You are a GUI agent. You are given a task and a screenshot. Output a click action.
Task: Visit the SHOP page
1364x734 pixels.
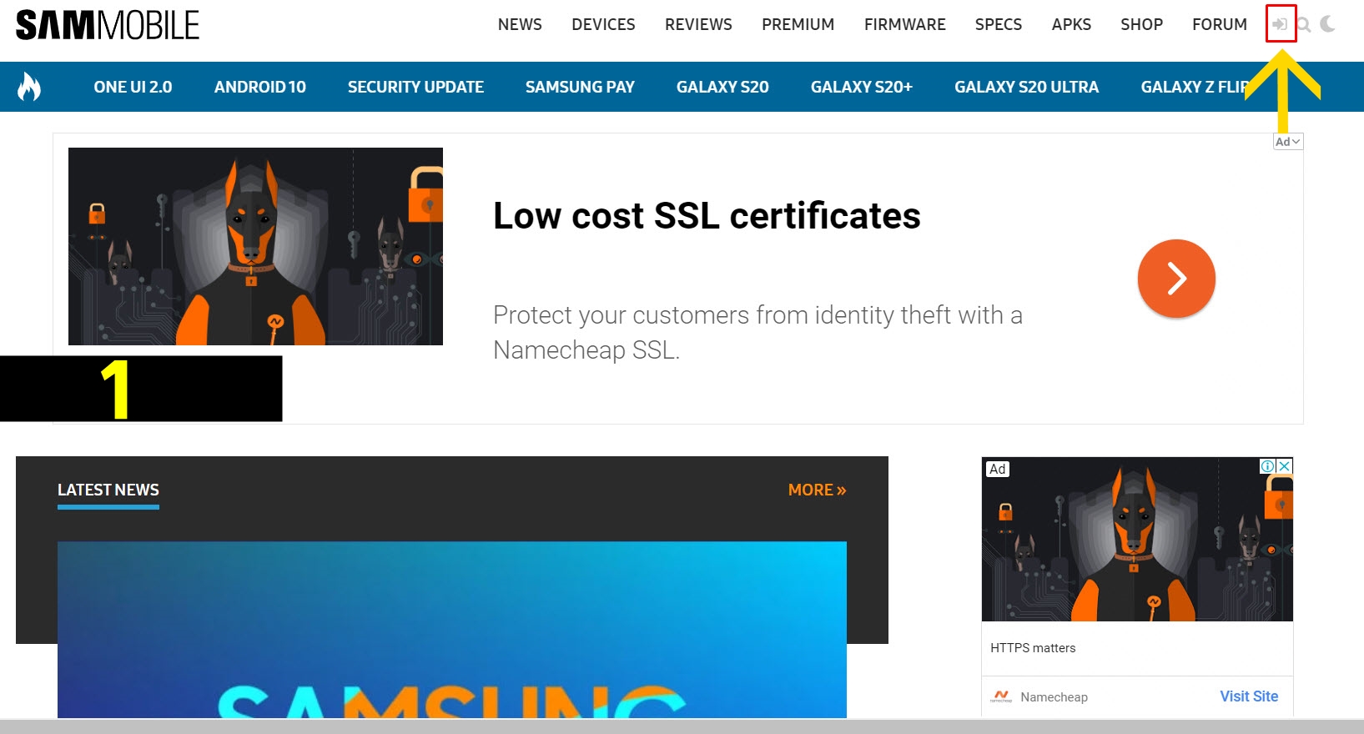click(1141, 24)
